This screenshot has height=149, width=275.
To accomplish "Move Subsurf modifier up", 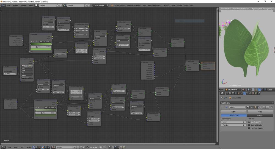I will pos(264,107).
